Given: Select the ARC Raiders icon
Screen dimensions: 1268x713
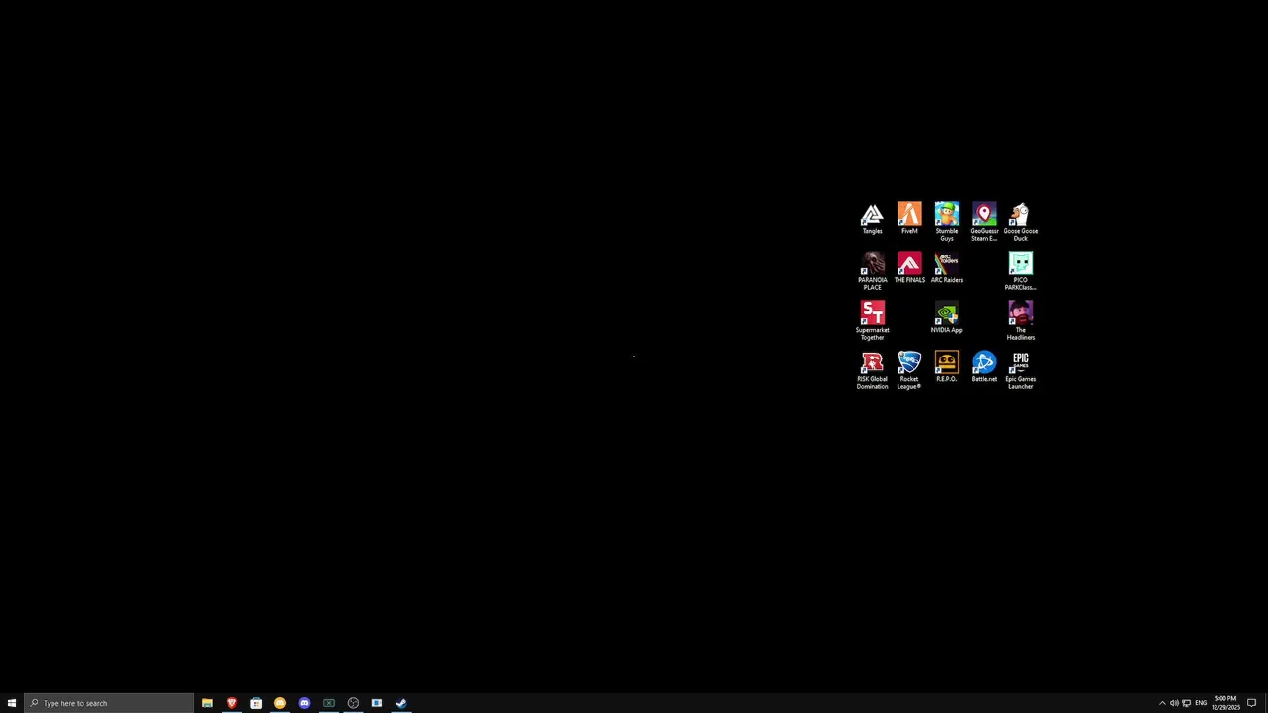Looking at the screenshot, I should pyautogui.click(x=947, y=269).
